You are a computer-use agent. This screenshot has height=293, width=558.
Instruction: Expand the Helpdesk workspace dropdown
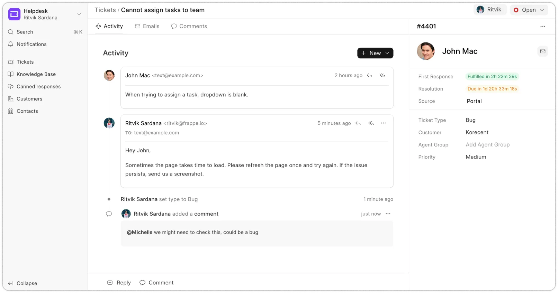pos(79,14)
